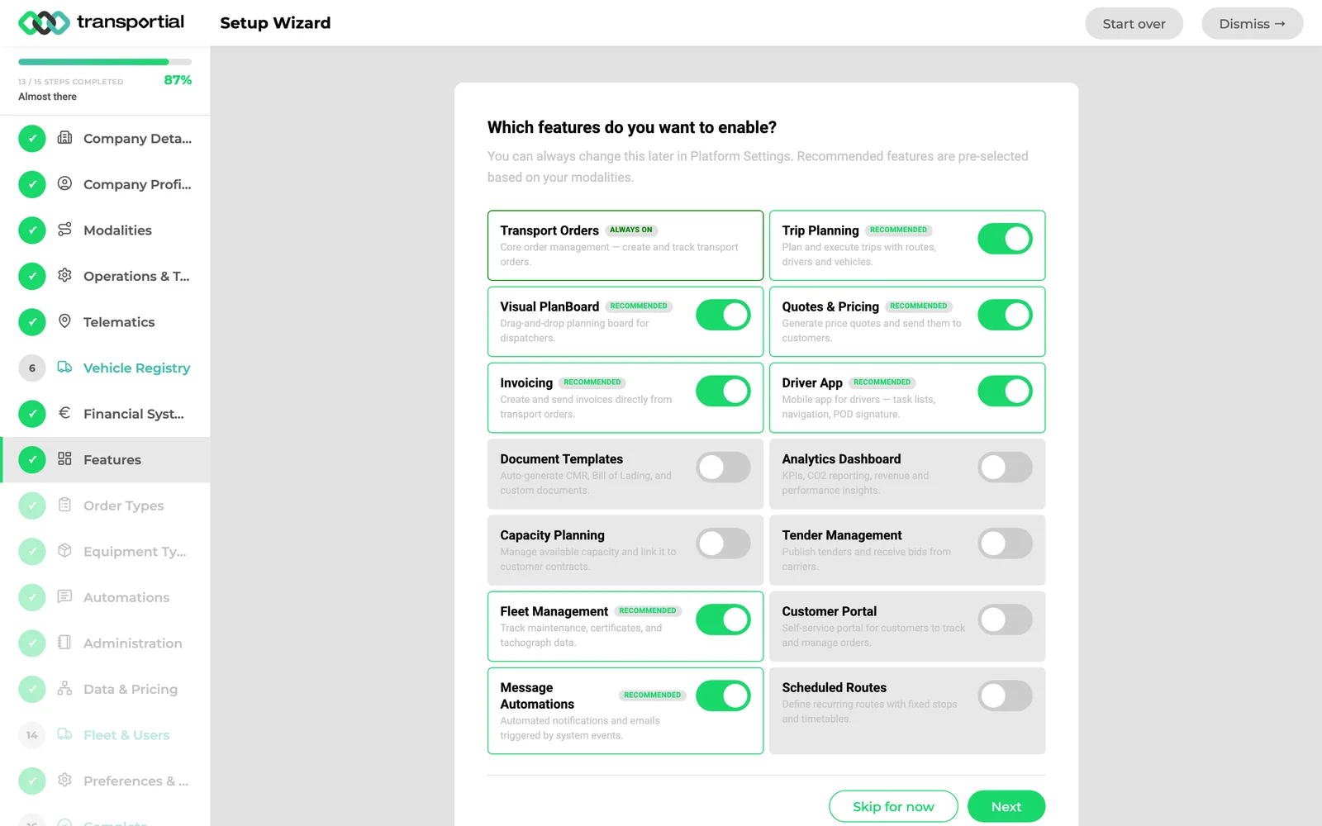The height and width of the screenshot is (826, 1322).
Task: Turn off Fleet Management toggle
Action: tap(723, 619)
